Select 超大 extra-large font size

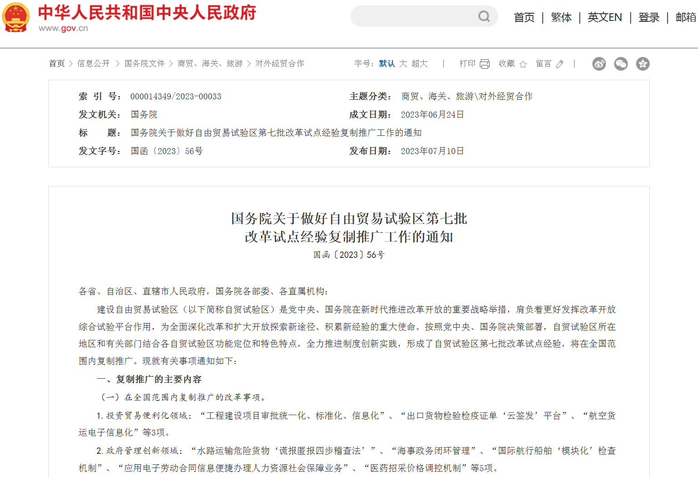click(x=420, y=63)
